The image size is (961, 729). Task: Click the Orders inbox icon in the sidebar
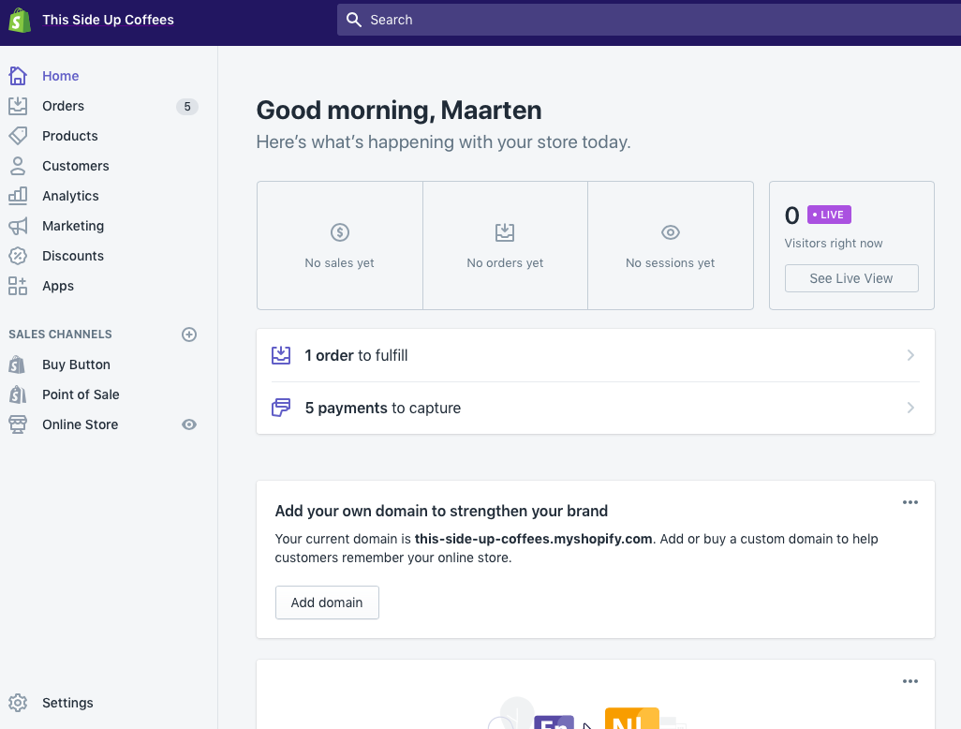(x=18, y=106)
